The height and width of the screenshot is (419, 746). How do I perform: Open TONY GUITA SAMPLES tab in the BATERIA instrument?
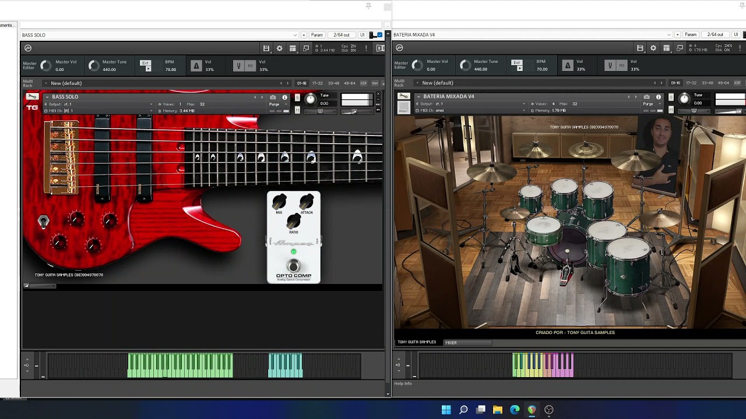click(x=417, y=342)
